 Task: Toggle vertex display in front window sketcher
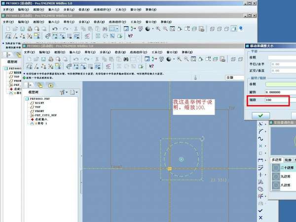click(x=98, y=66)
